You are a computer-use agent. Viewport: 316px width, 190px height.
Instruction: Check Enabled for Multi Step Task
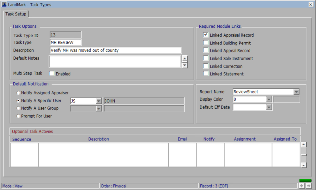pyautogui.click(x=52, y=74)
